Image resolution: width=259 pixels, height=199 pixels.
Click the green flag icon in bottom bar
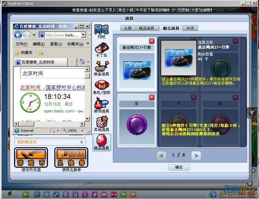pos(123,195)
